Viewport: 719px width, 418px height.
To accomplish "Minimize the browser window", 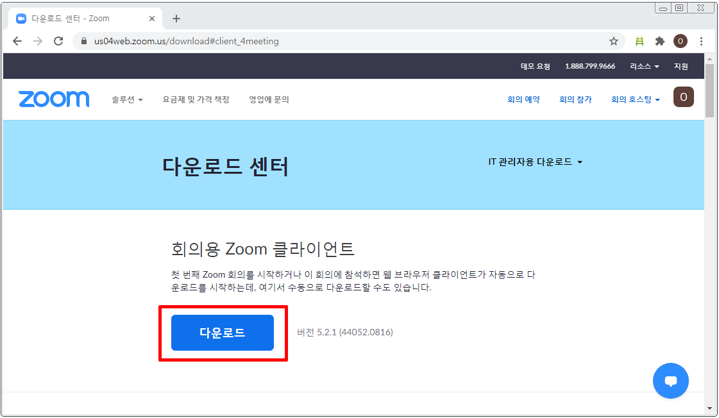I will 663,8.
